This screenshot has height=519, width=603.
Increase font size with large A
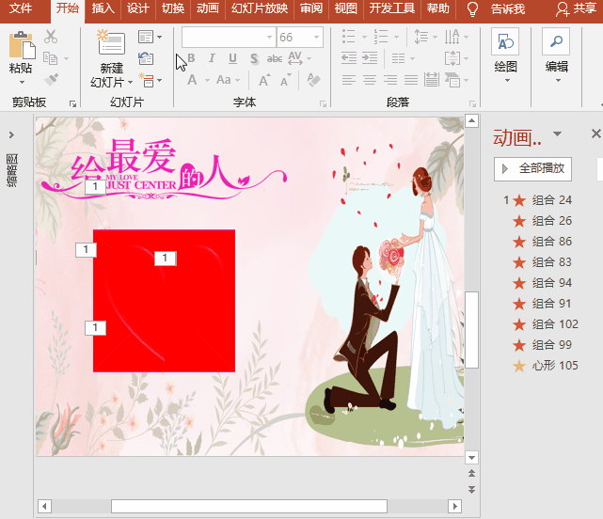coord(264,80)
